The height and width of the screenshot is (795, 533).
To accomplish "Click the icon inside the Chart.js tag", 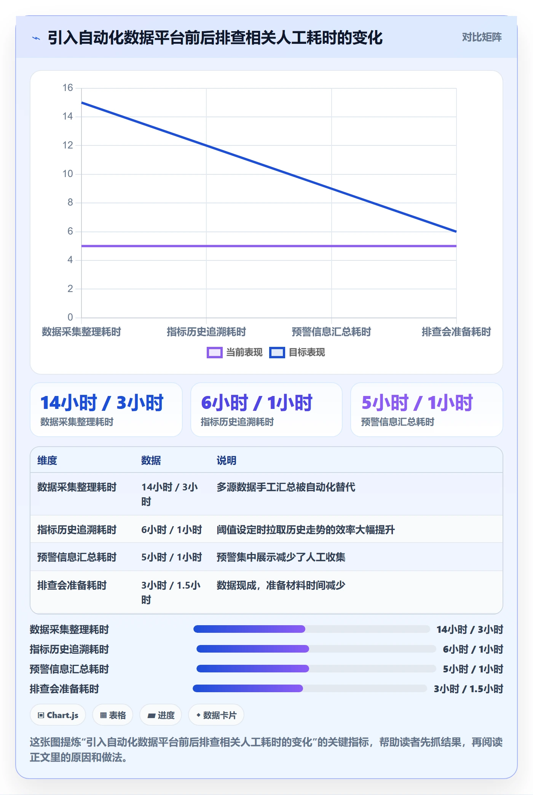I will click(41, 715).
